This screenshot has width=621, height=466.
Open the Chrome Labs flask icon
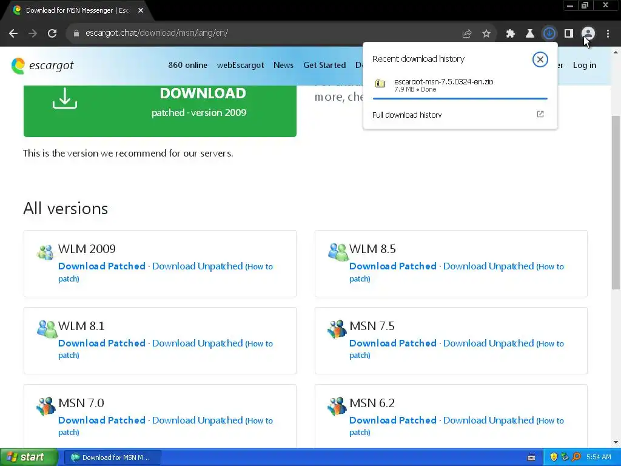530,34
